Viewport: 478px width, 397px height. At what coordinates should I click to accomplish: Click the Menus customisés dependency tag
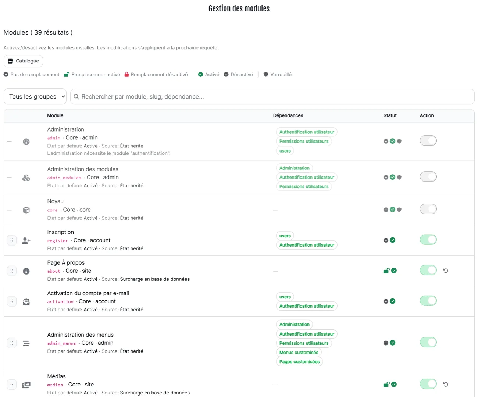(x=299, y=353)
